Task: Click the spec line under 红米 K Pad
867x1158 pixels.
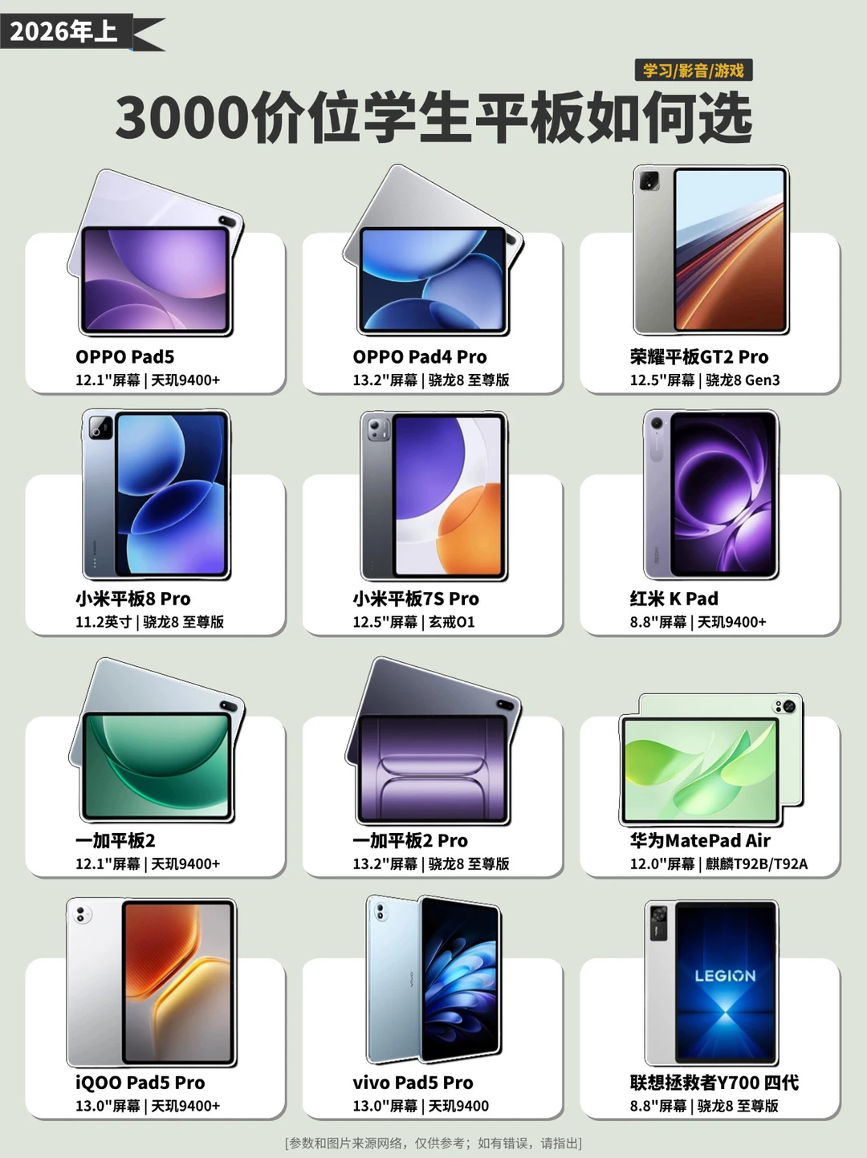Action: point(698,622)
